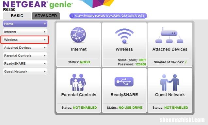Image resolution: width=208 pixels, height=125 pixels.
Task: Click the Guest Network handshake icon
Action: [x=170, y=83]
